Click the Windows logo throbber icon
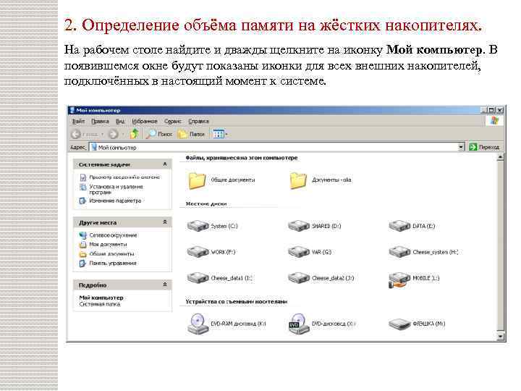This screenshot has width=521, height=391. point(494,120)
